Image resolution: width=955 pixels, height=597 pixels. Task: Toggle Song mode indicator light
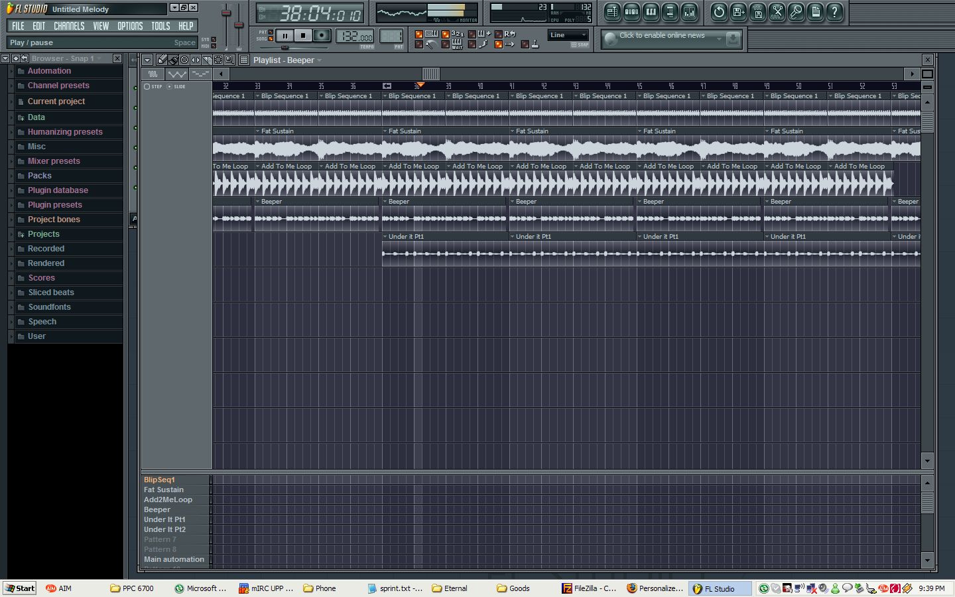point(271,39)
